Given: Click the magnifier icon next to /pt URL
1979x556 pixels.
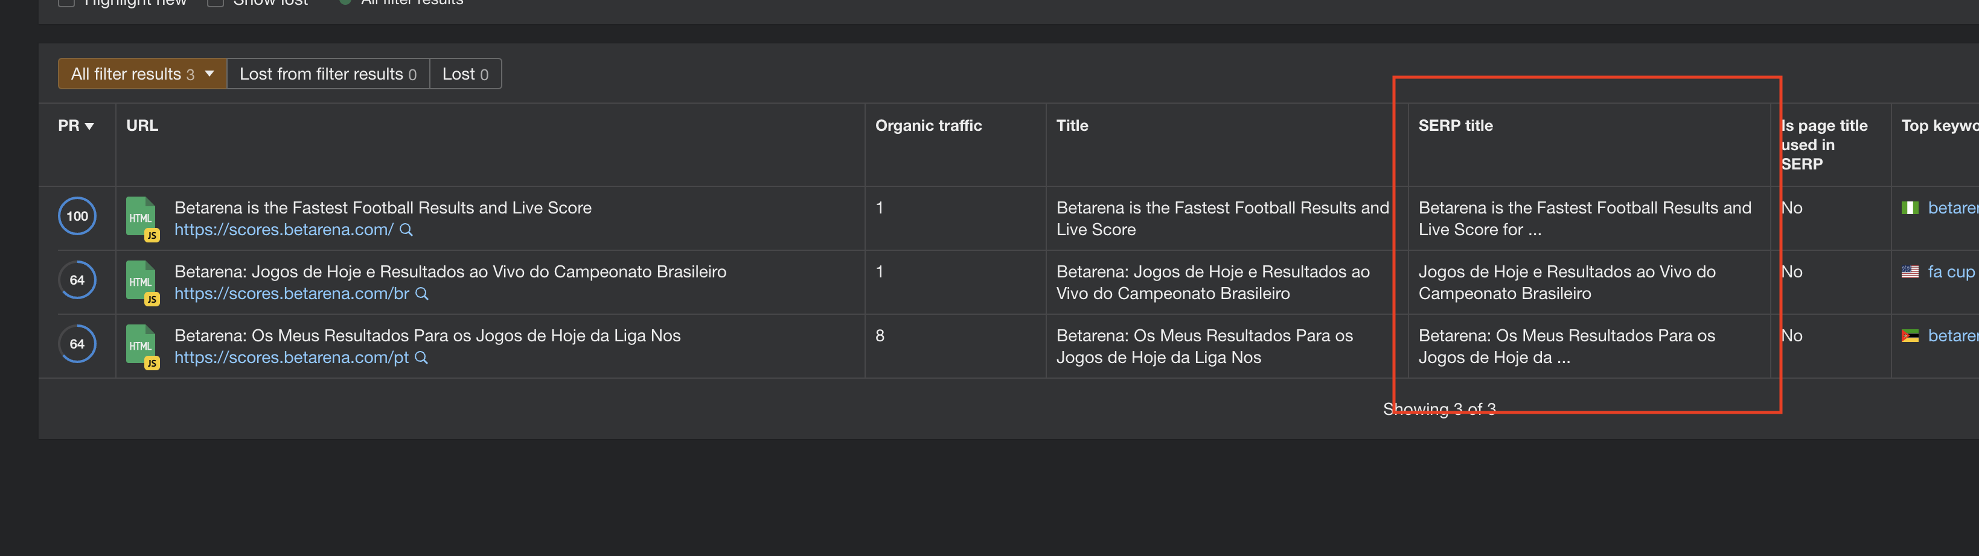Looking at the screenshot, I should pyautogui.click(x=420, y=358).
